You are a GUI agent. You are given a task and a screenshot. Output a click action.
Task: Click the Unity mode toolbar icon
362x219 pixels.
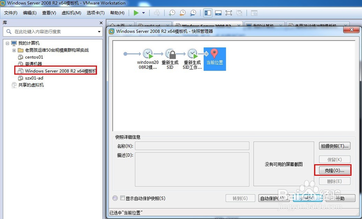(x=239, y=13)
